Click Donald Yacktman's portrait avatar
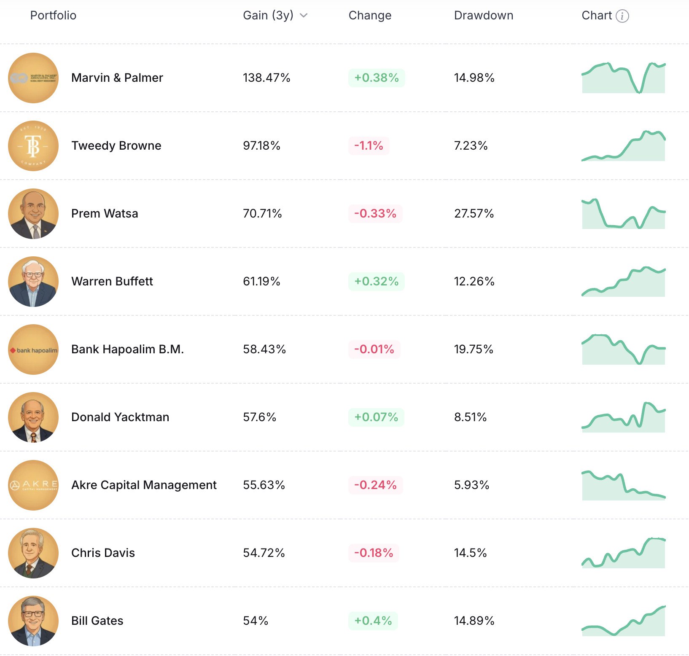The width and height of the screenshot is (689, 656). click(x=33, y=417)
